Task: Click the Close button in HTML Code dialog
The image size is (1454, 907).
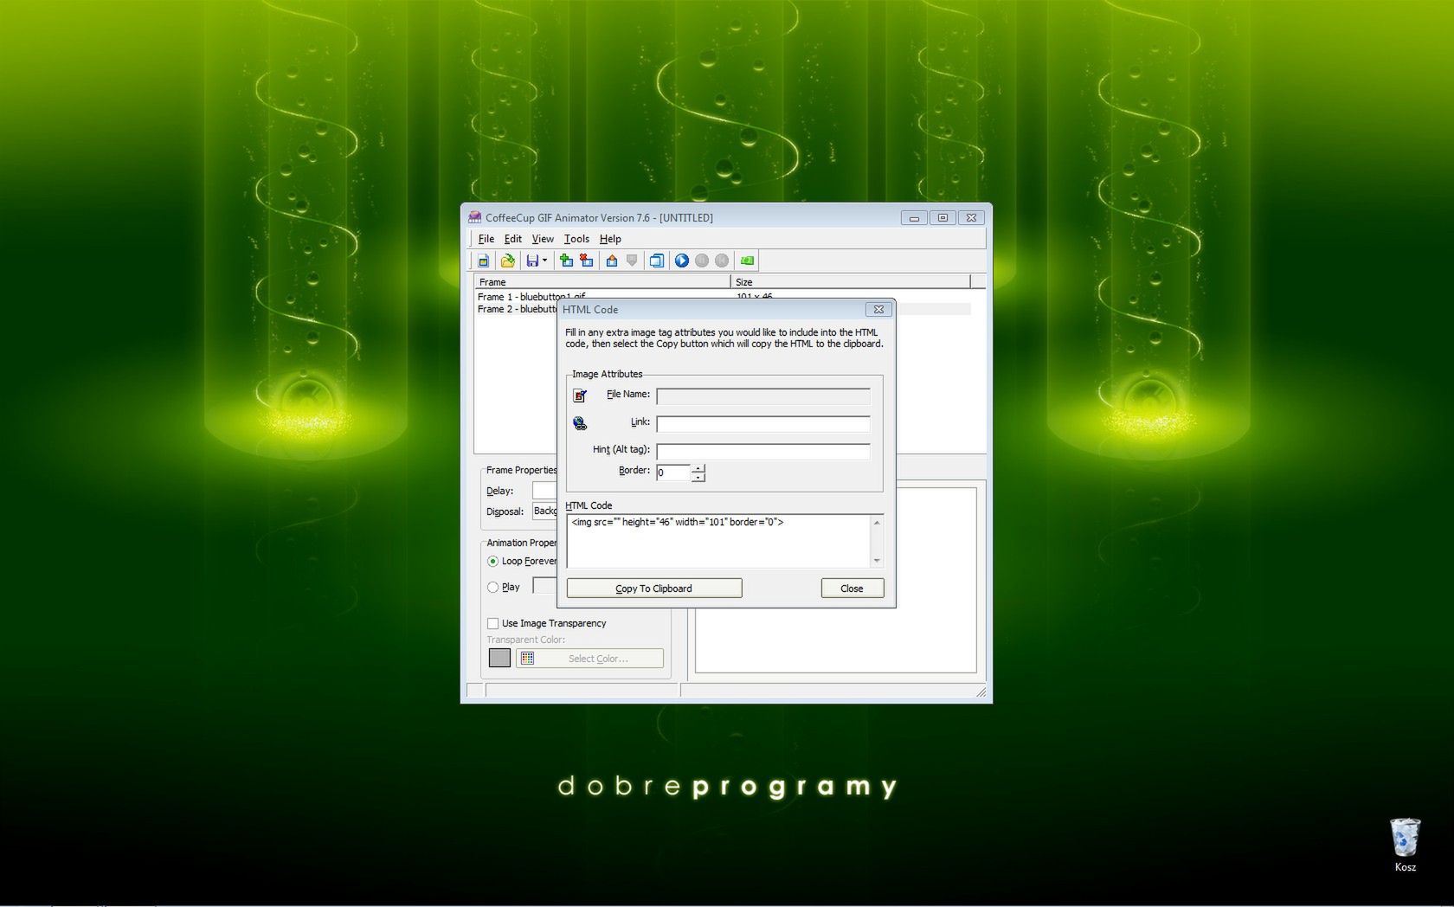Action: click(852, 589)
